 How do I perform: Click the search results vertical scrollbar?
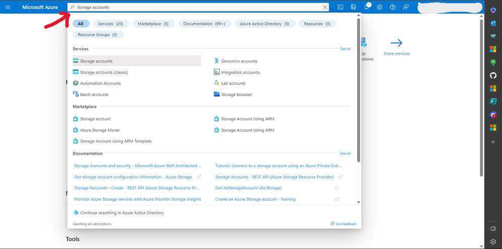359,91
